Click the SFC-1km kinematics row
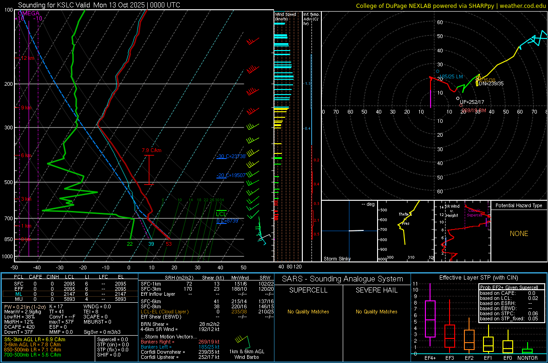Screen dimensions: 548x363 click(x=207, y=284)
